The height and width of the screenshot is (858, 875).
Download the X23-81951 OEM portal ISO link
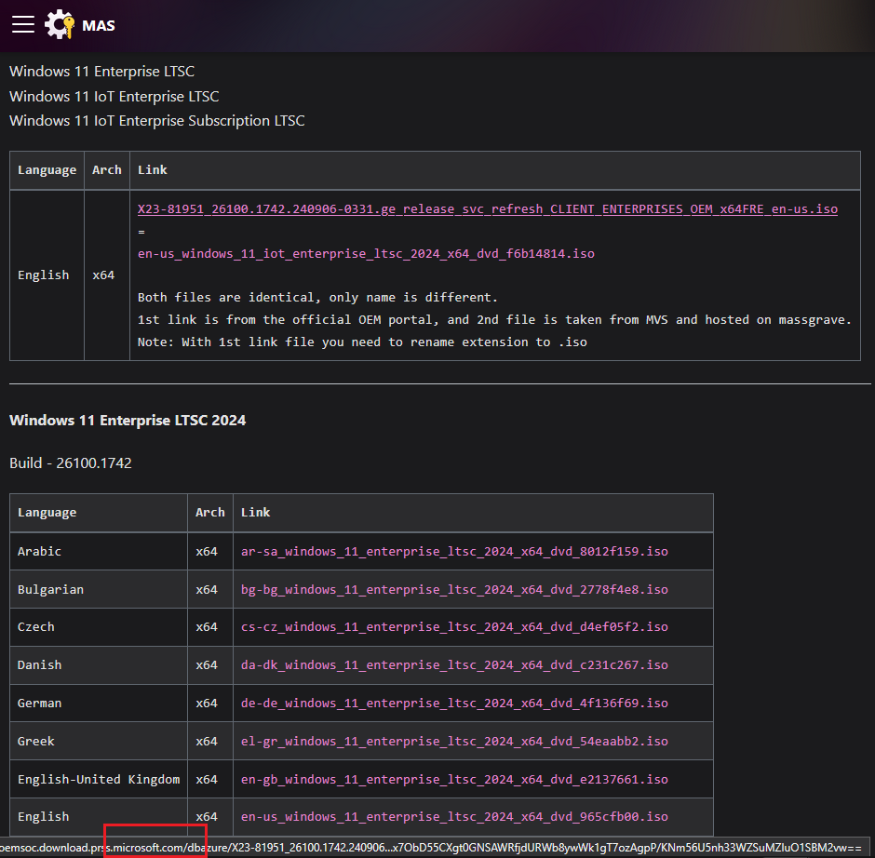point(487,209)
